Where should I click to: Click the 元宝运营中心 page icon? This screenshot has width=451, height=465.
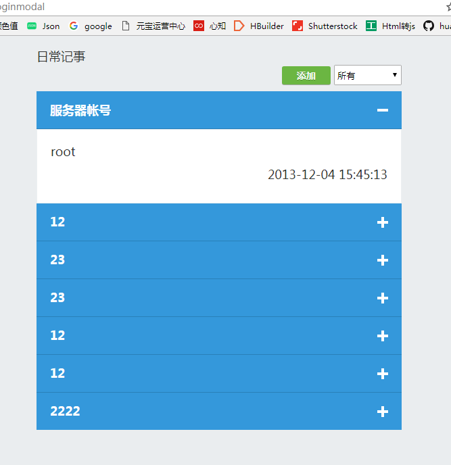pyautogui.click(x=126, y=26)
